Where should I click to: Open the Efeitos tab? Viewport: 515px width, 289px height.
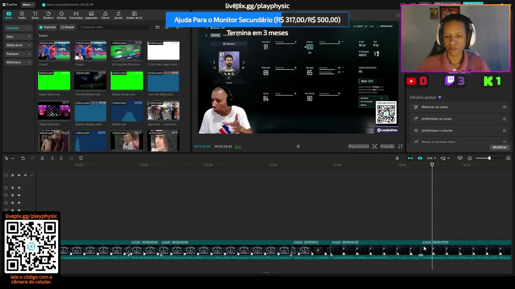pos(61,15)
